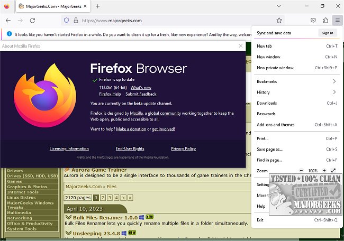Click the back navigation arrow

8,20
